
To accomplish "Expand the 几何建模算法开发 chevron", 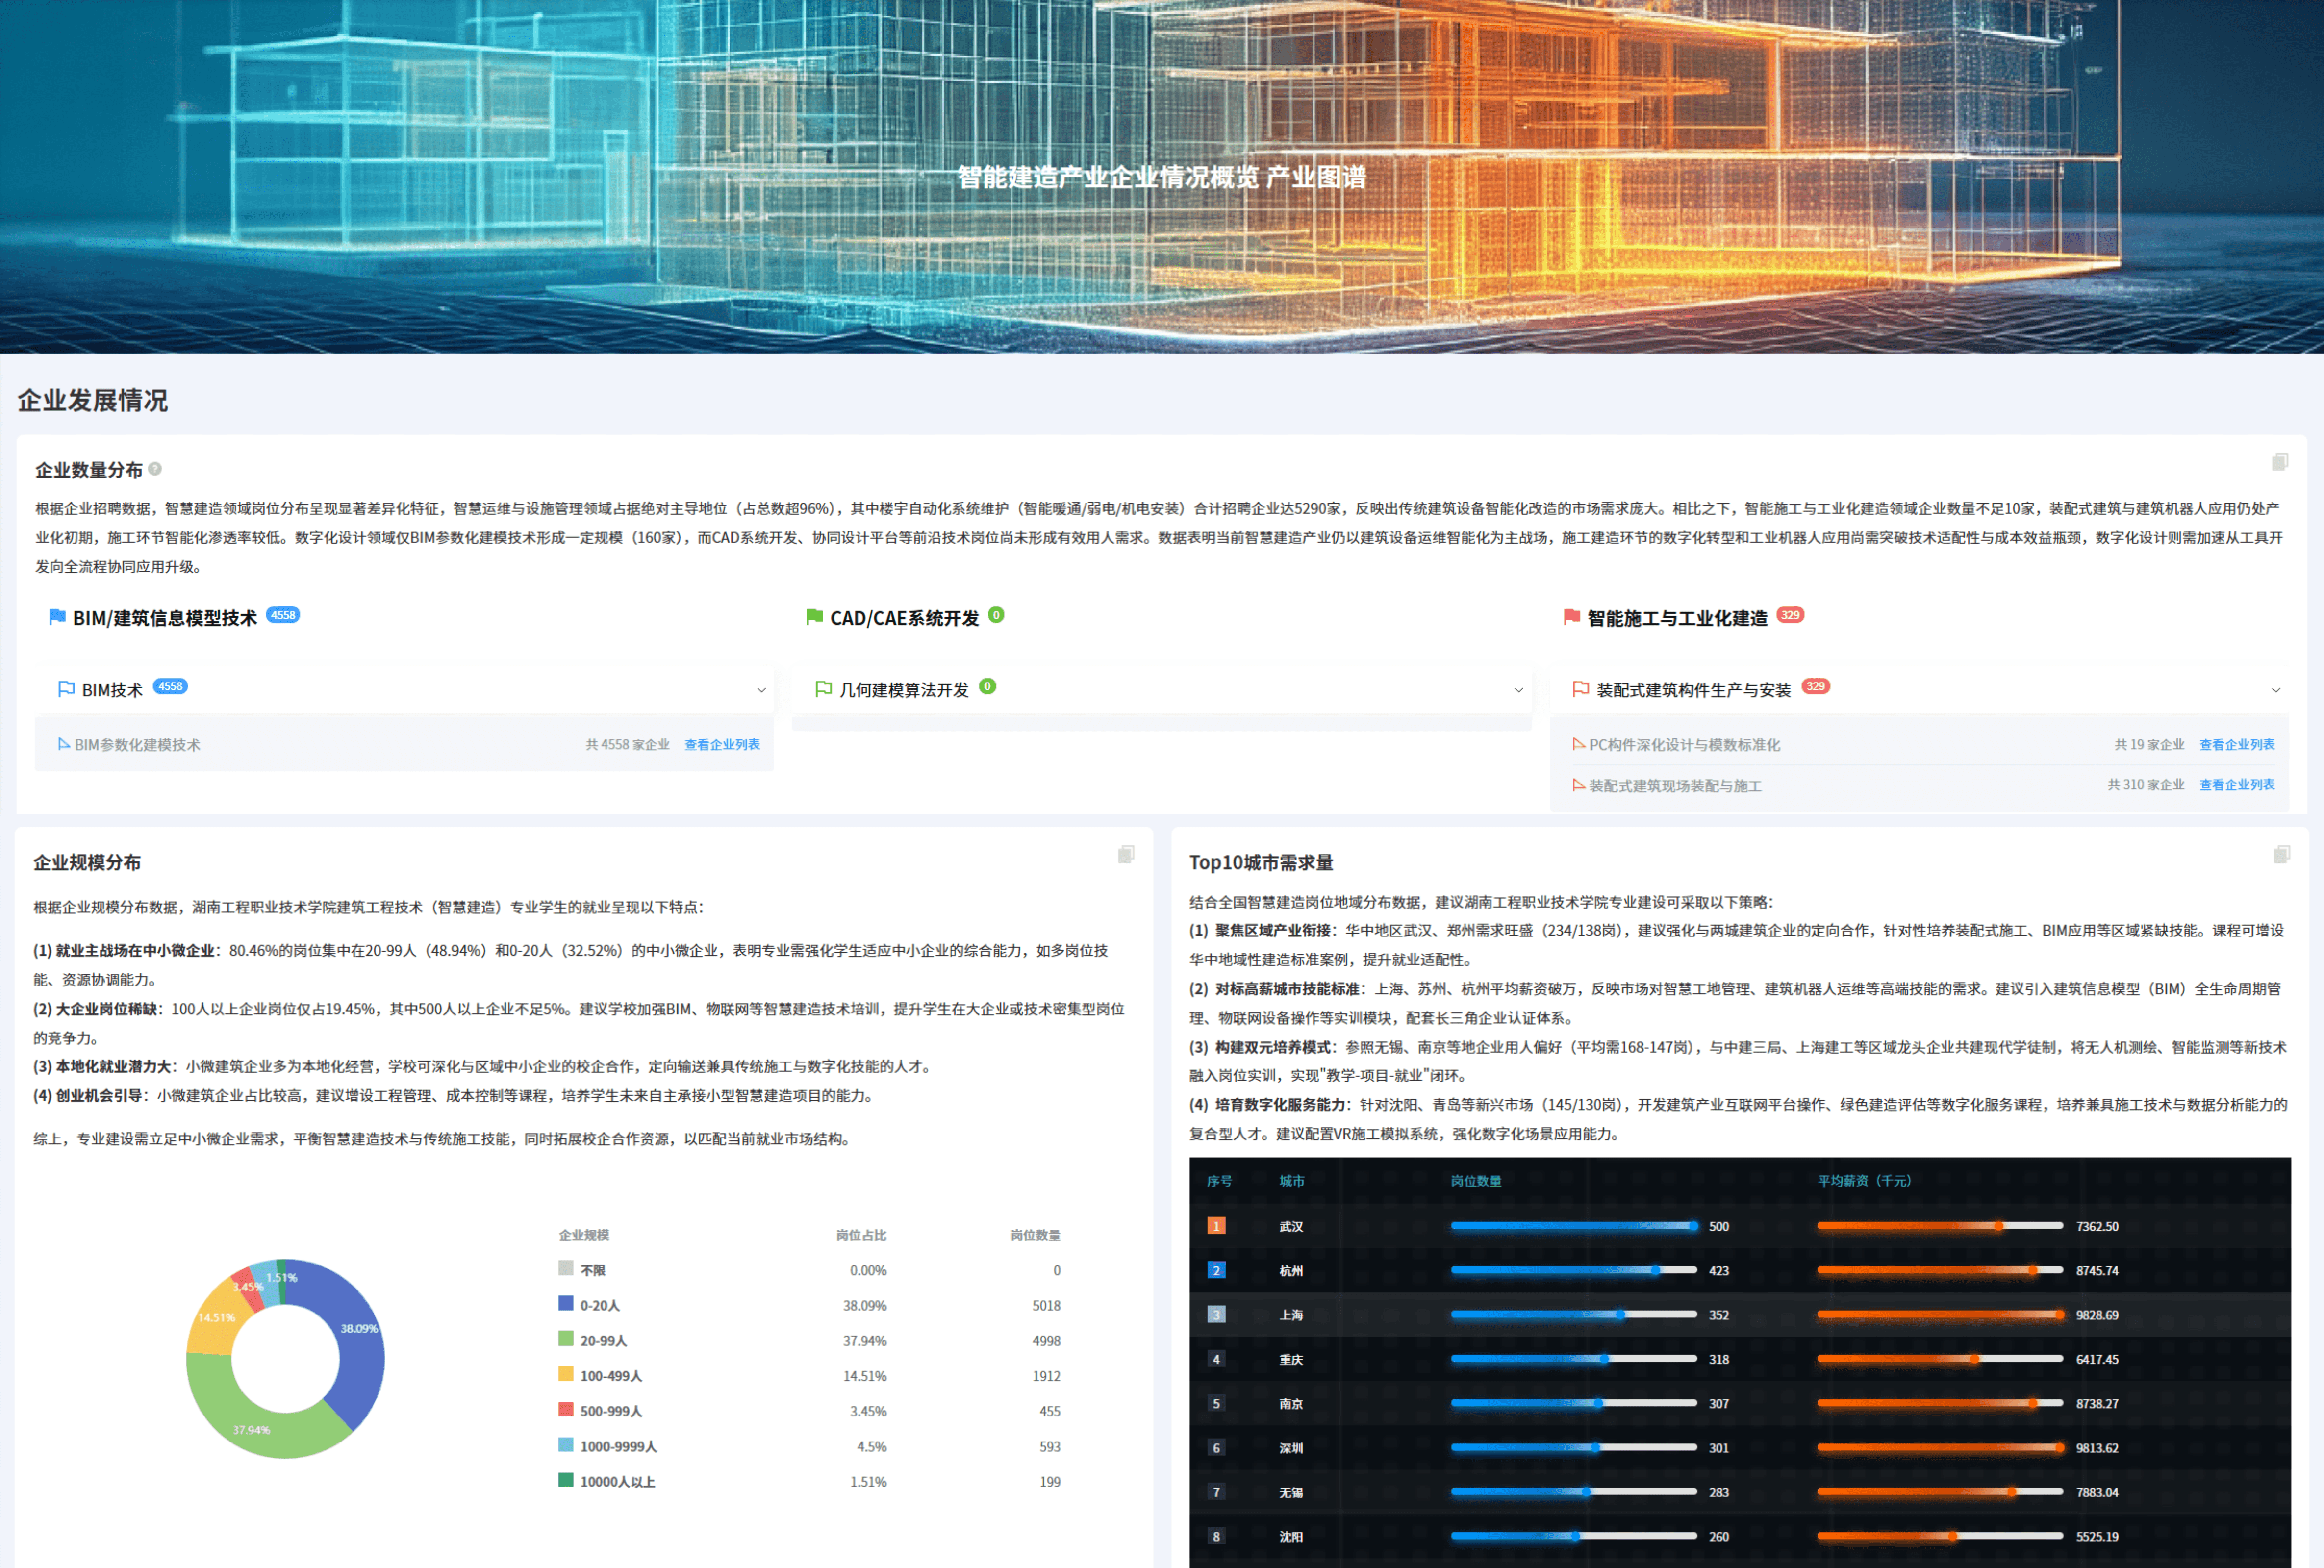I will click(1518, 691).
